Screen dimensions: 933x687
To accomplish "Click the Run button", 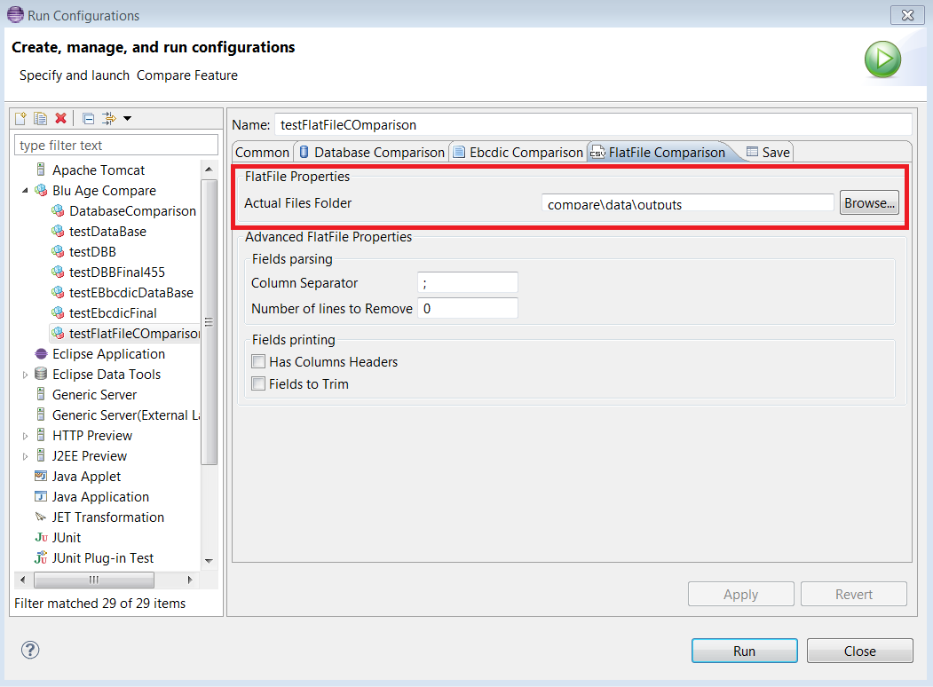I will click(x=745, y=651).
